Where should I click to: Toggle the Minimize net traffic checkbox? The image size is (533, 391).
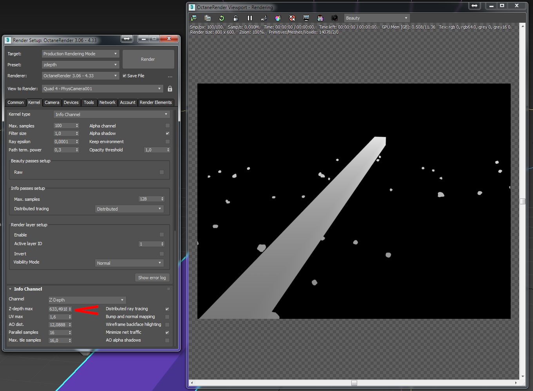pos(167,333)
